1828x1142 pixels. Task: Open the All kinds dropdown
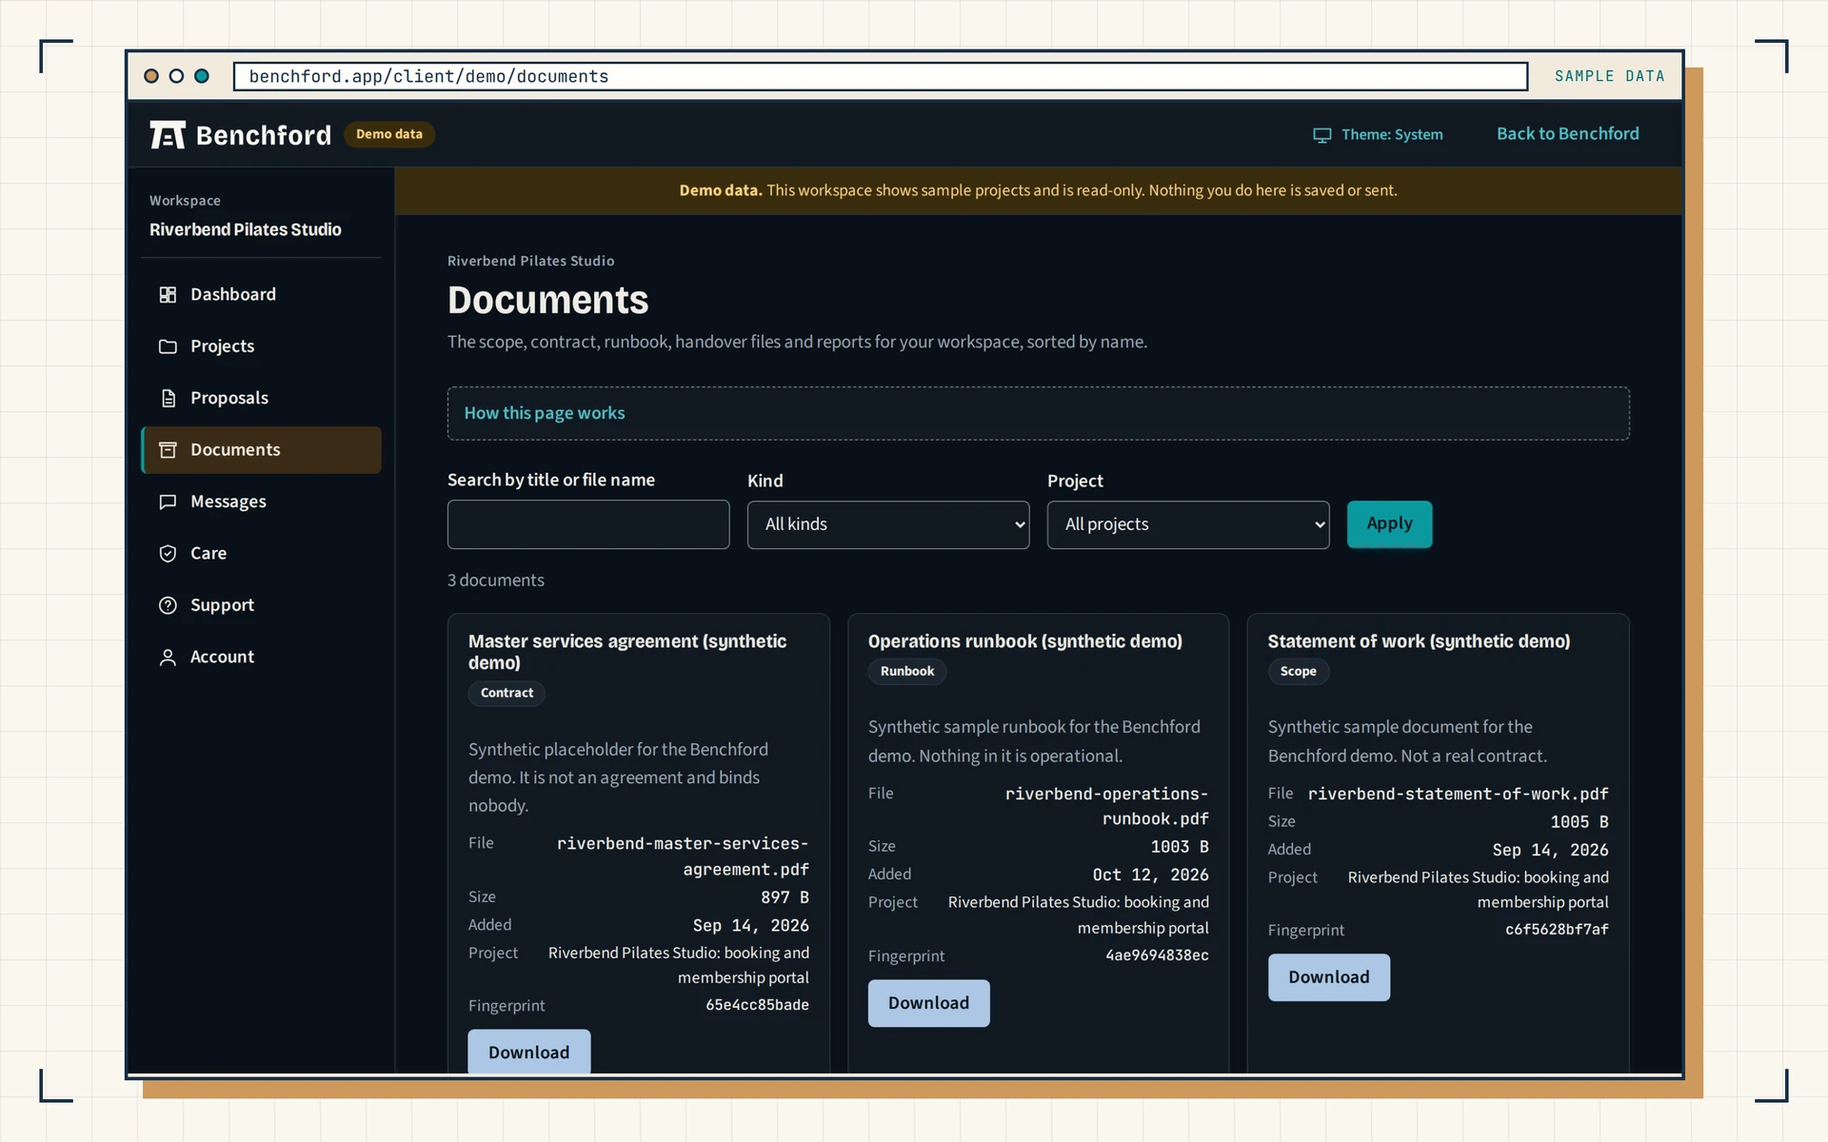[888, 524]
